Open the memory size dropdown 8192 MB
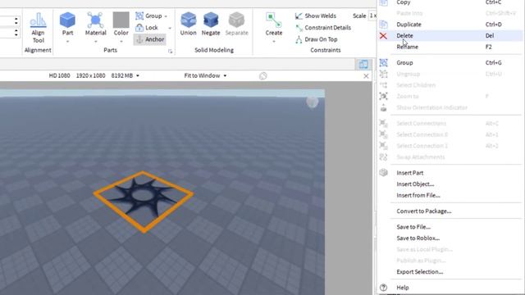This screenshot has height=295, width=525. pyautogui.click(x=126, y=75)
